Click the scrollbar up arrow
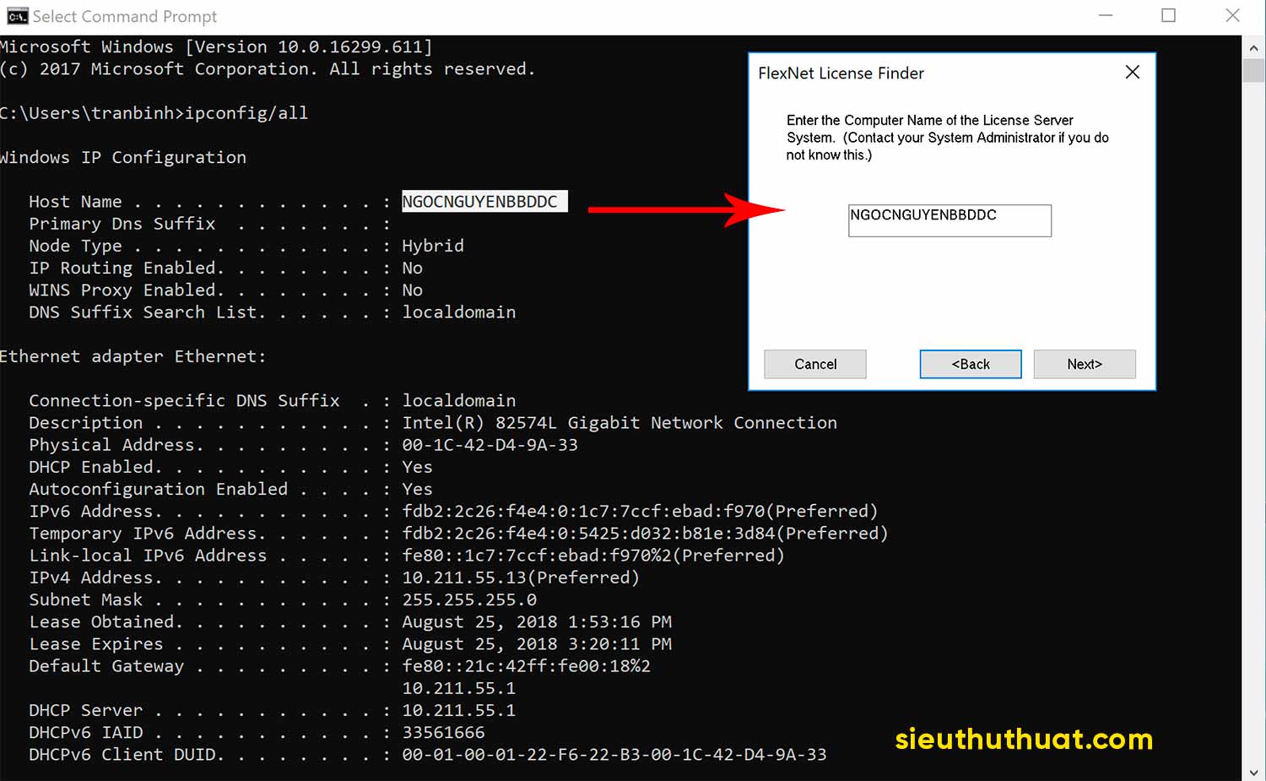This screenshot has width=1266, height=781. click(x=1254, y=48)
